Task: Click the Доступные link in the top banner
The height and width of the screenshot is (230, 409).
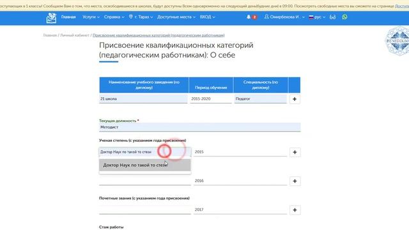Action: [x=402, y=6]
